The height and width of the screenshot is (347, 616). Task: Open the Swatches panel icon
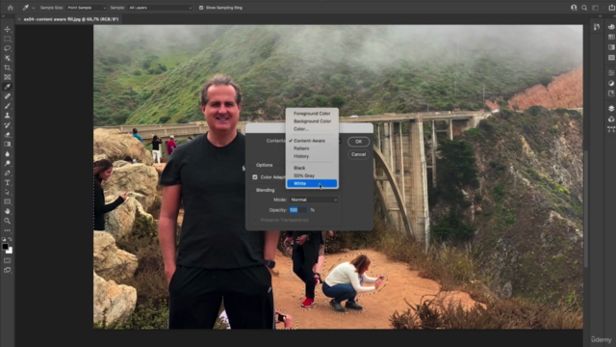pos(611,37)
